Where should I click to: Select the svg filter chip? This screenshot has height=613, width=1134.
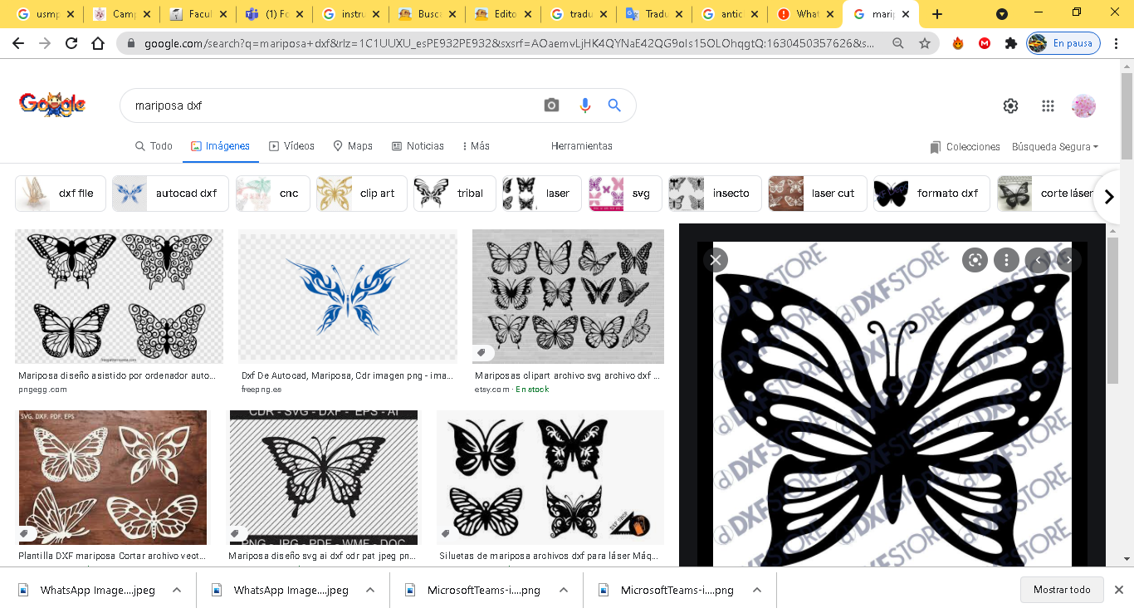pyautogui.click(x=625, y=194)
